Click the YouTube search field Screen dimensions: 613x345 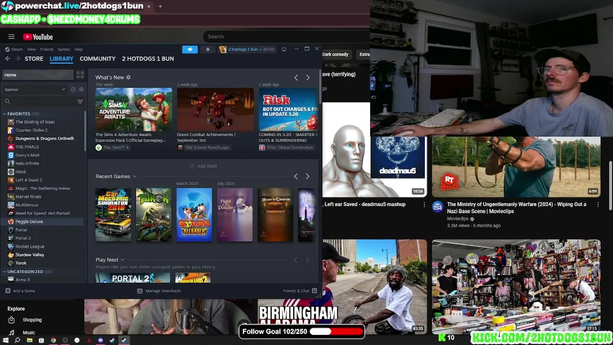pyautogui.click(x=287, y=36)
